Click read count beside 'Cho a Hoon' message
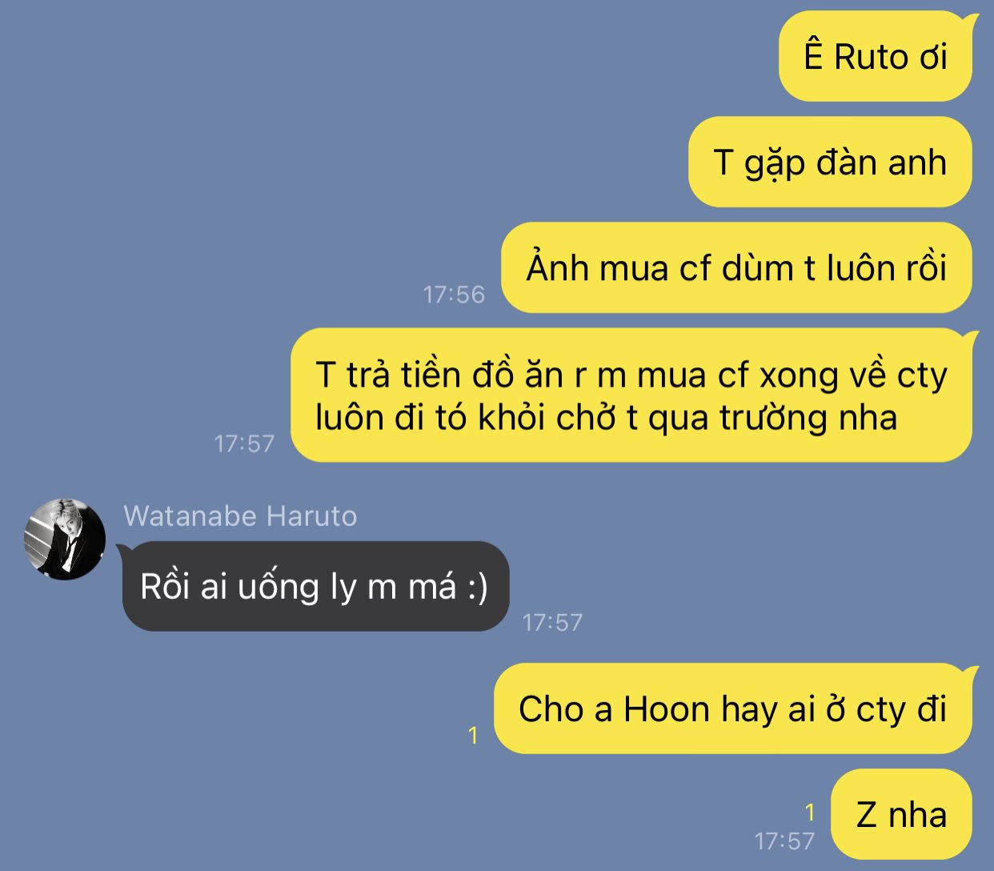Viewport: 994px width, 871px height. [x=473, y=735]
